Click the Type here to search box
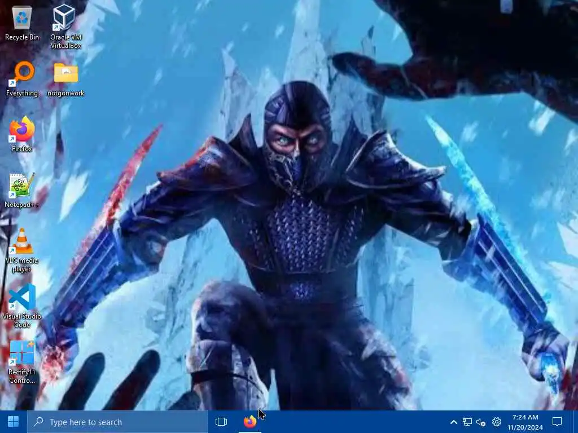 (117, 422)
